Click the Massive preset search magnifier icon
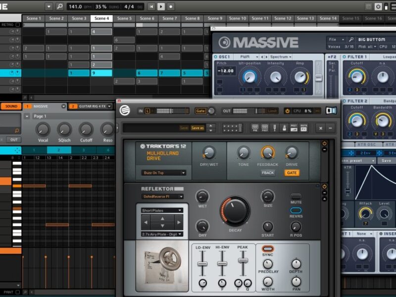This screenshot has width=396, height=297. click(x=351, y=39)
